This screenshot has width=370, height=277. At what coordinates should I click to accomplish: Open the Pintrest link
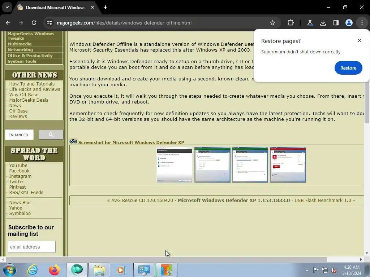pyautogui.click(x=17, y=187)
